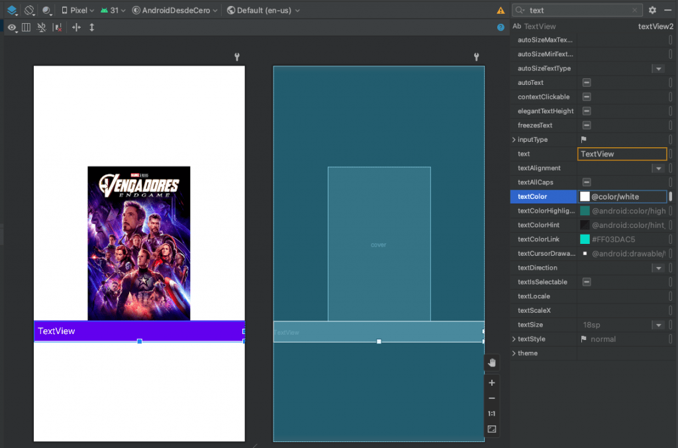Open Default (en-us) locale dropdown
Screen dimensions: 678x448
pos(263,10)
